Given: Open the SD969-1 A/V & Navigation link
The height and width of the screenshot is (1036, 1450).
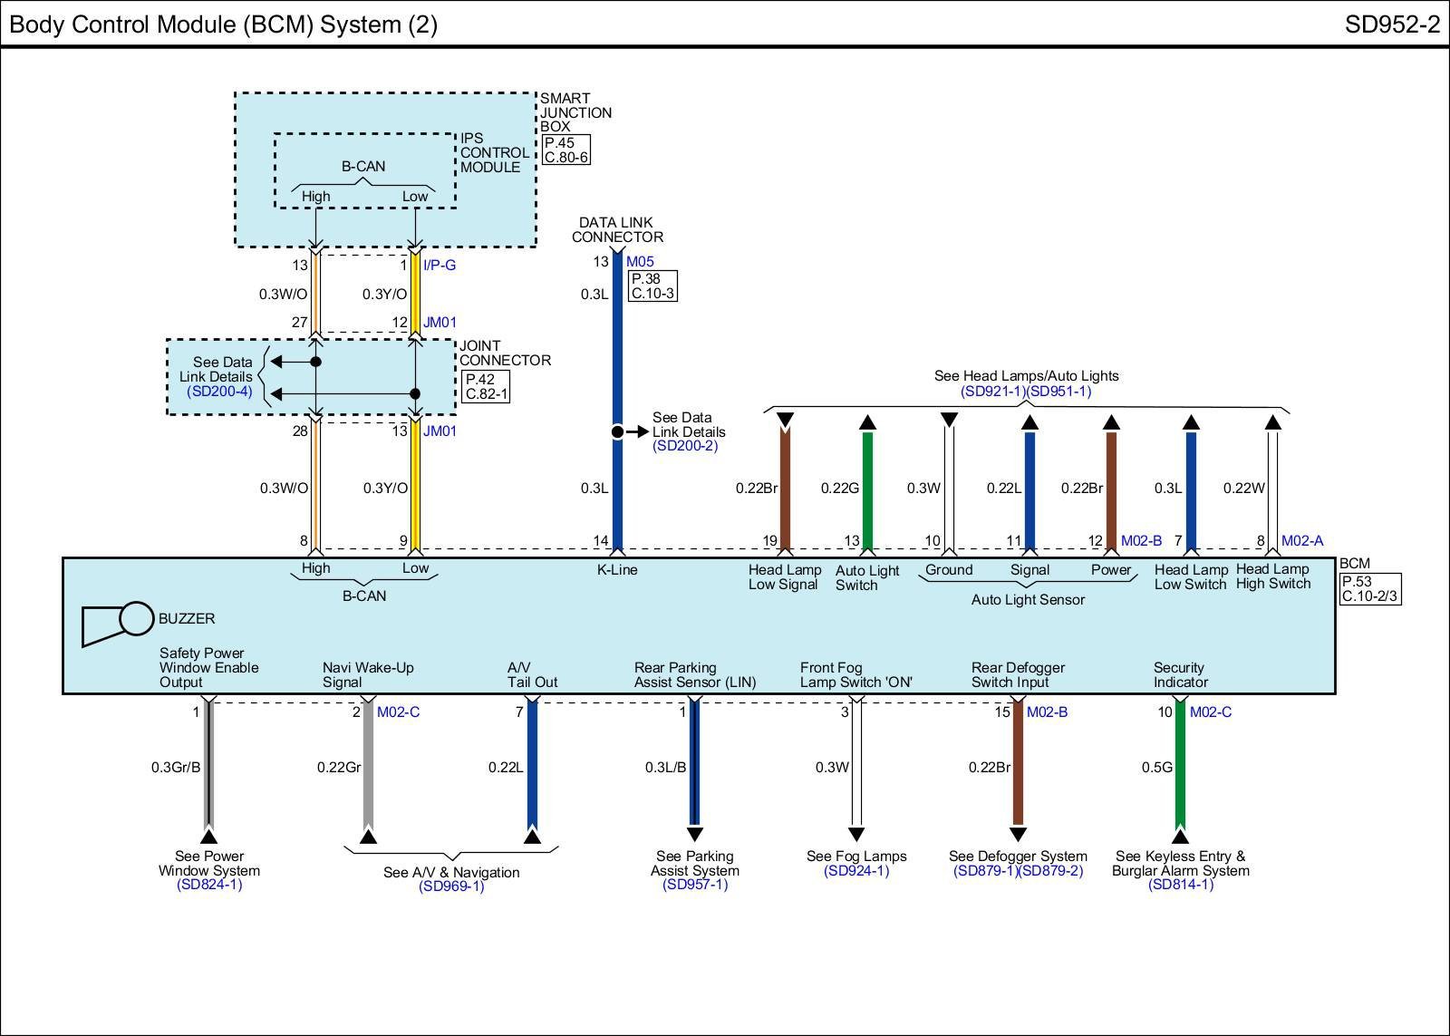Looking at the screenshot, I should [x=451, y=886].
